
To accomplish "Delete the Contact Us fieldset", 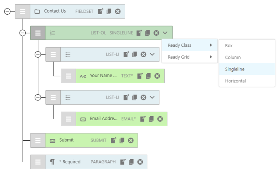I will click(118, 12).
